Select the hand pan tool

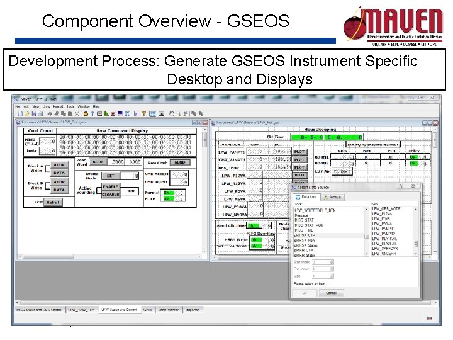tap(172, 114)
